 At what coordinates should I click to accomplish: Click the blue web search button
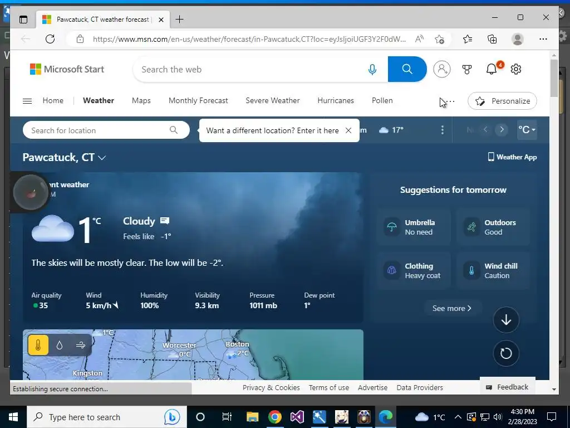click(407, 69)
